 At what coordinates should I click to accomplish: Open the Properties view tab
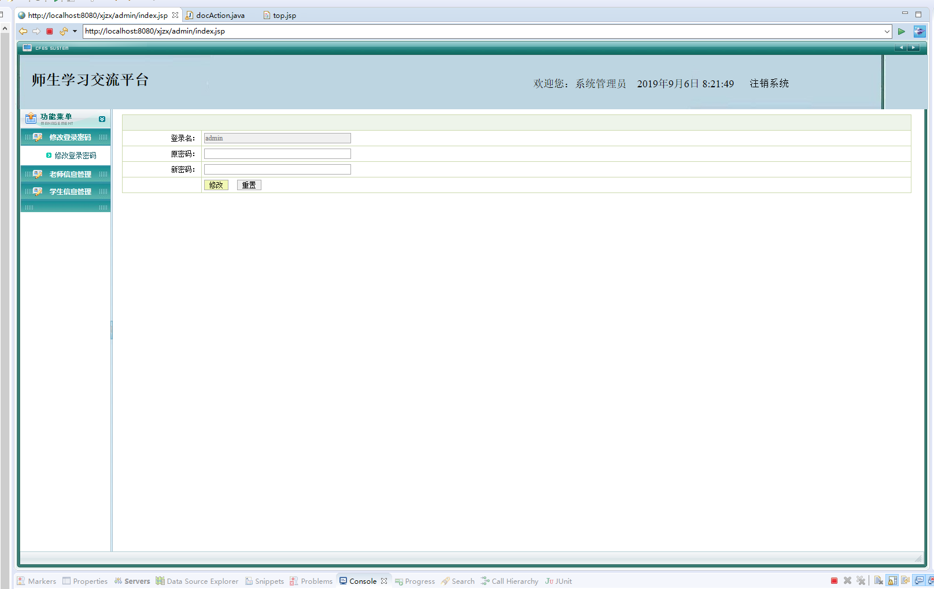pos(85,581)
